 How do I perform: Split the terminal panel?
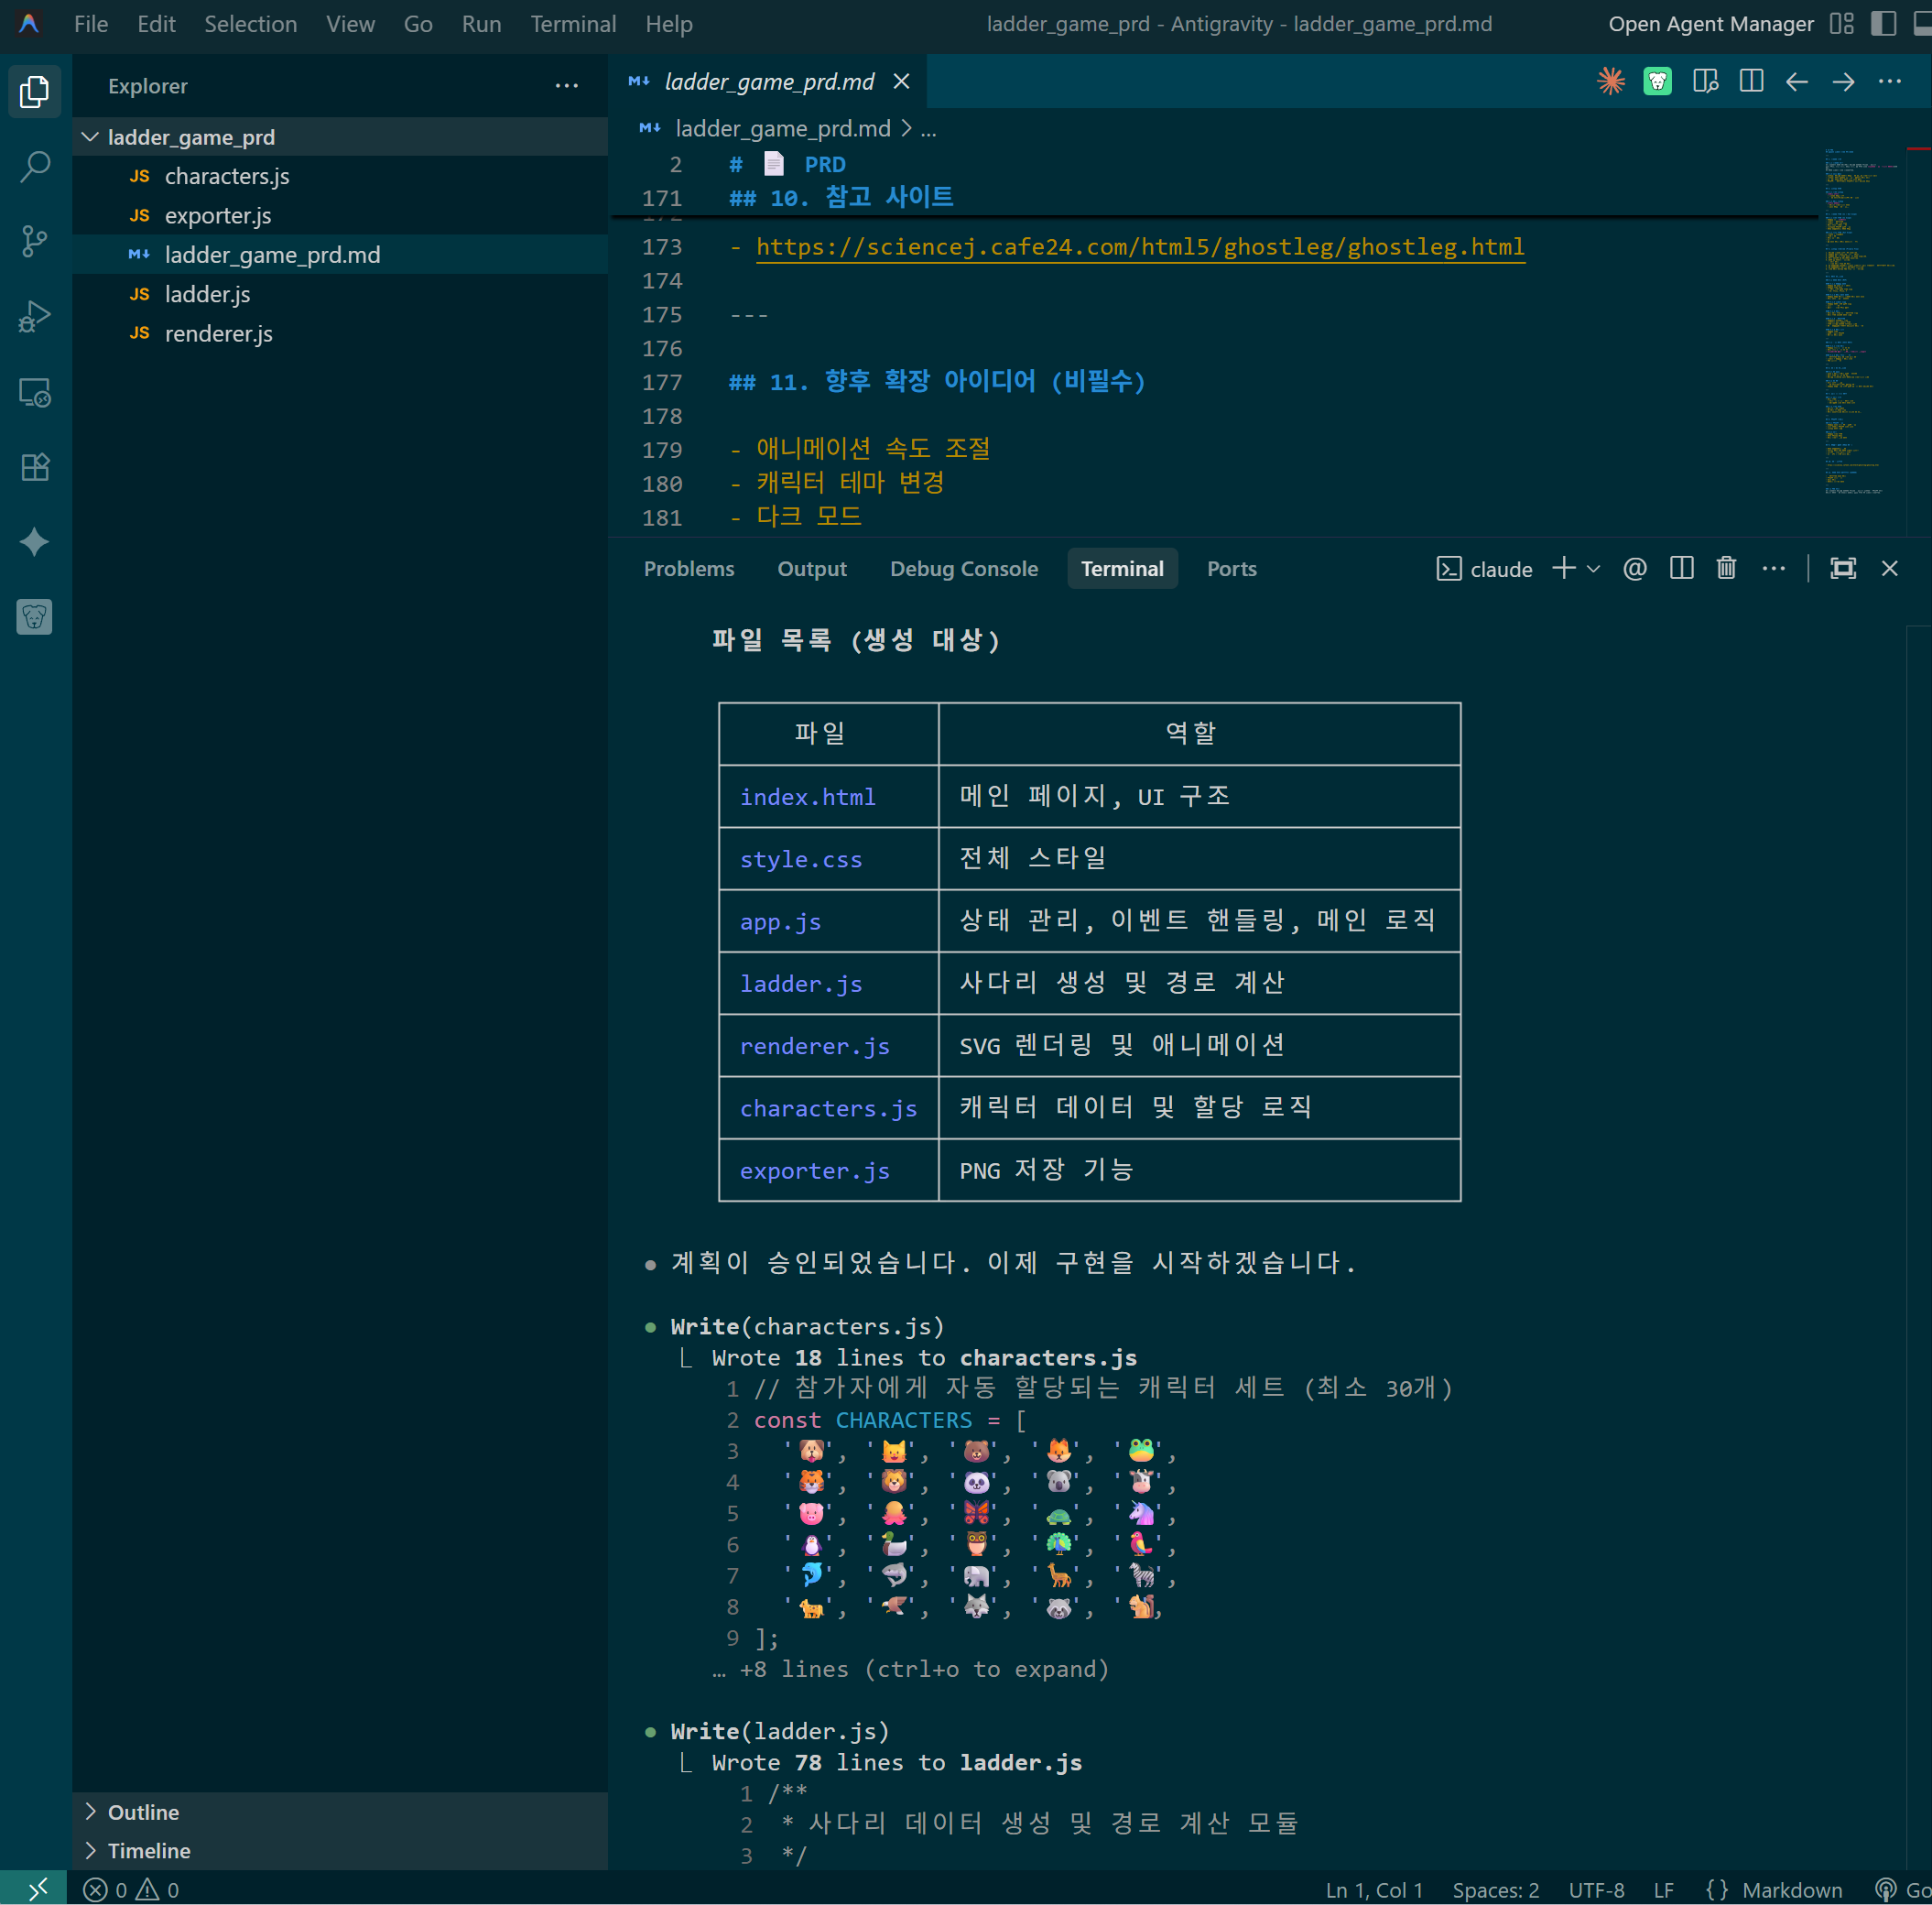(1681, 568)
